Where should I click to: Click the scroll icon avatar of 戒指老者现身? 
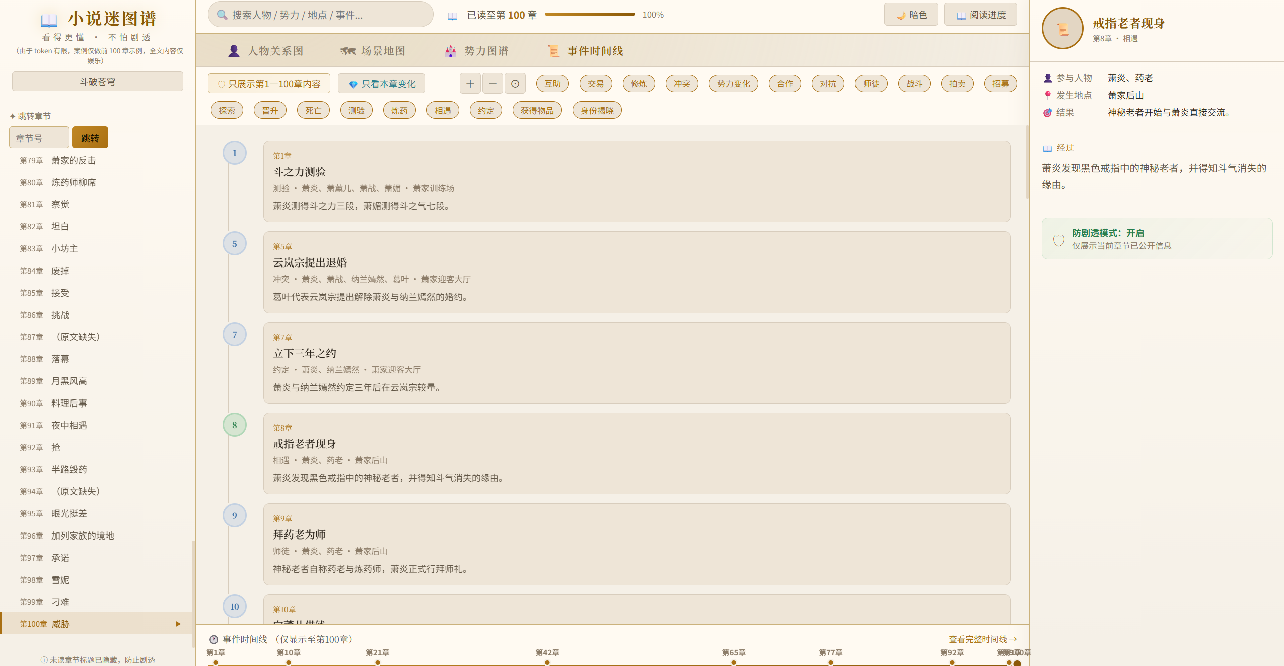1063,29
